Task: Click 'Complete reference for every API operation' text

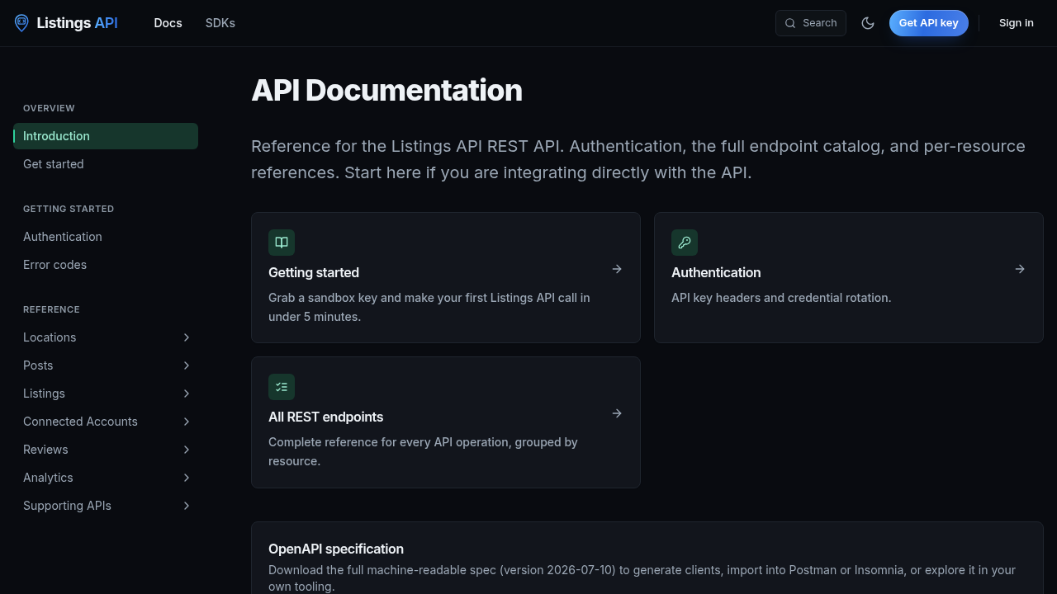Action: pyautogui.click(x=423, y=451)
